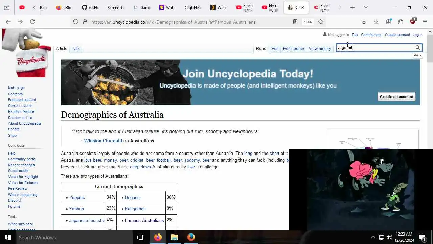The width and height of the screenshot is (433, 244).
Task: Open Featured content in sidebar
Action: coord(22,100)
